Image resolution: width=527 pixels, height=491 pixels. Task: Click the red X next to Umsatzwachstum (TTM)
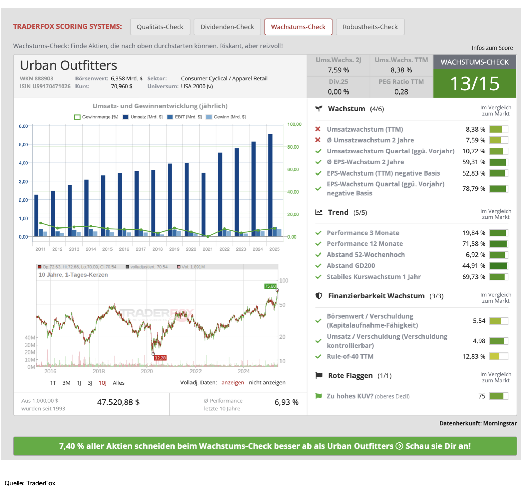318,129
